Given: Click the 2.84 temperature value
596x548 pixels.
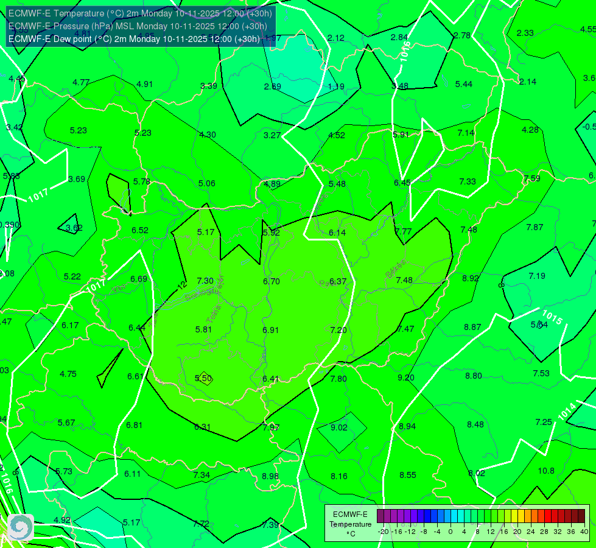Looking at the screenshot, I should pos(399,37).
